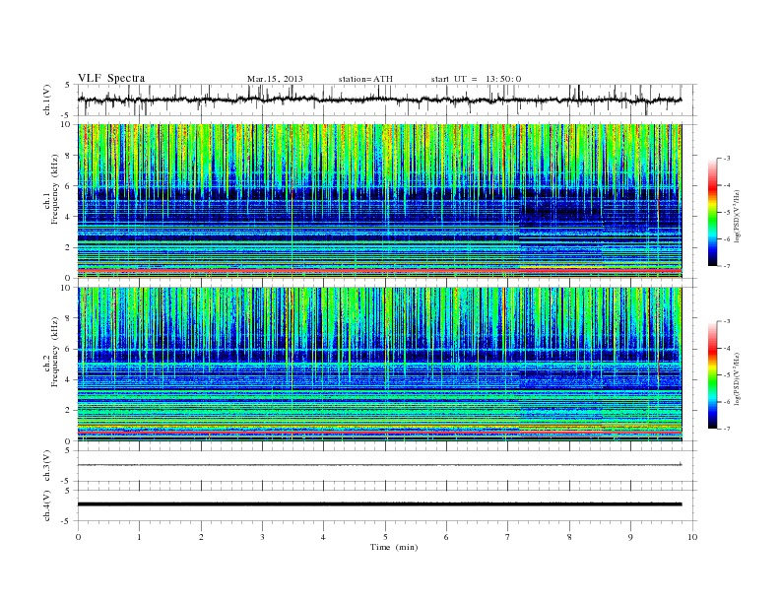Click the "10" kHz tick on ch.1 spectrogram

68,124
